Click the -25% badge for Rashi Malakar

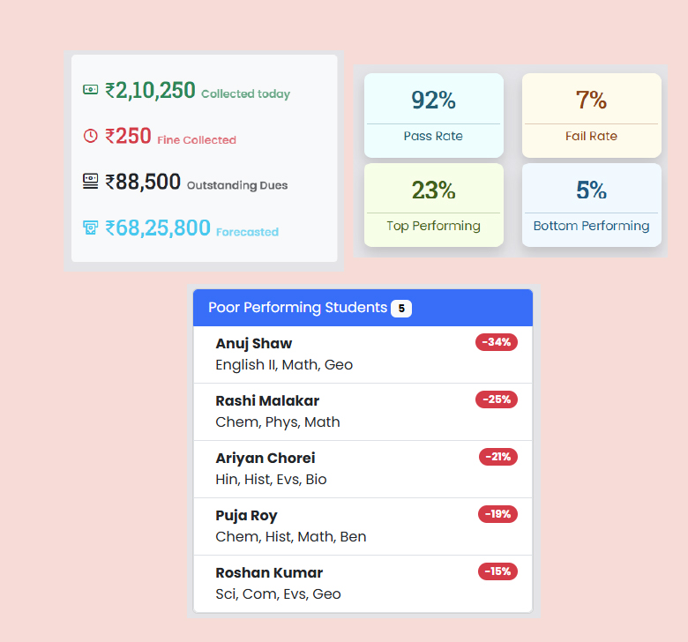(497, 399)
